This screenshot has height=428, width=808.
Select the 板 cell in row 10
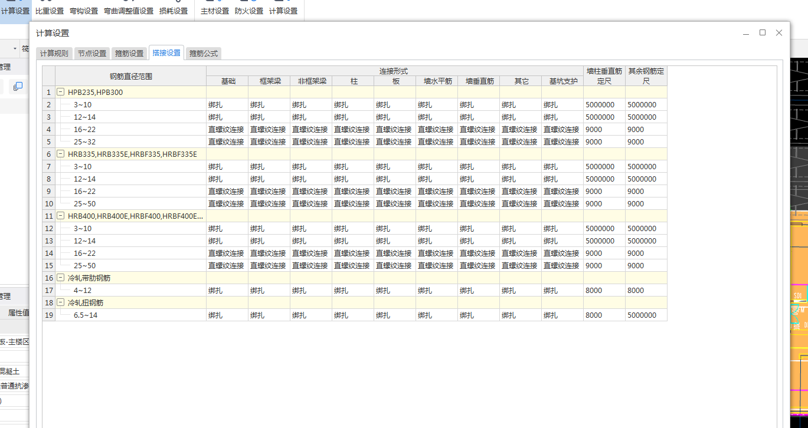point(395,204)
